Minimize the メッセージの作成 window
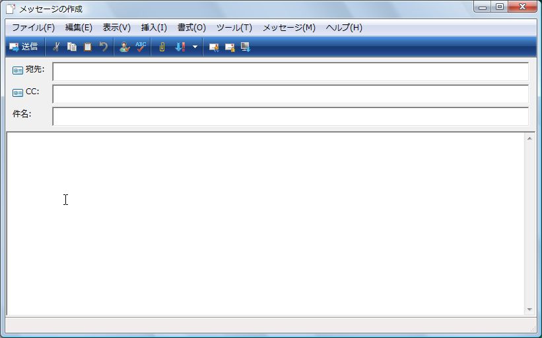 coord(483,7)
